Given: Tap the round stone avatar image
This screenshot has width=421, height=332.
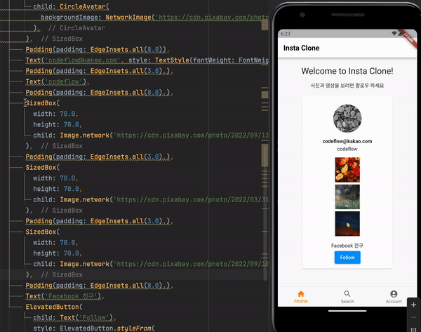Looking at the screenshot, I should (347, 118).
